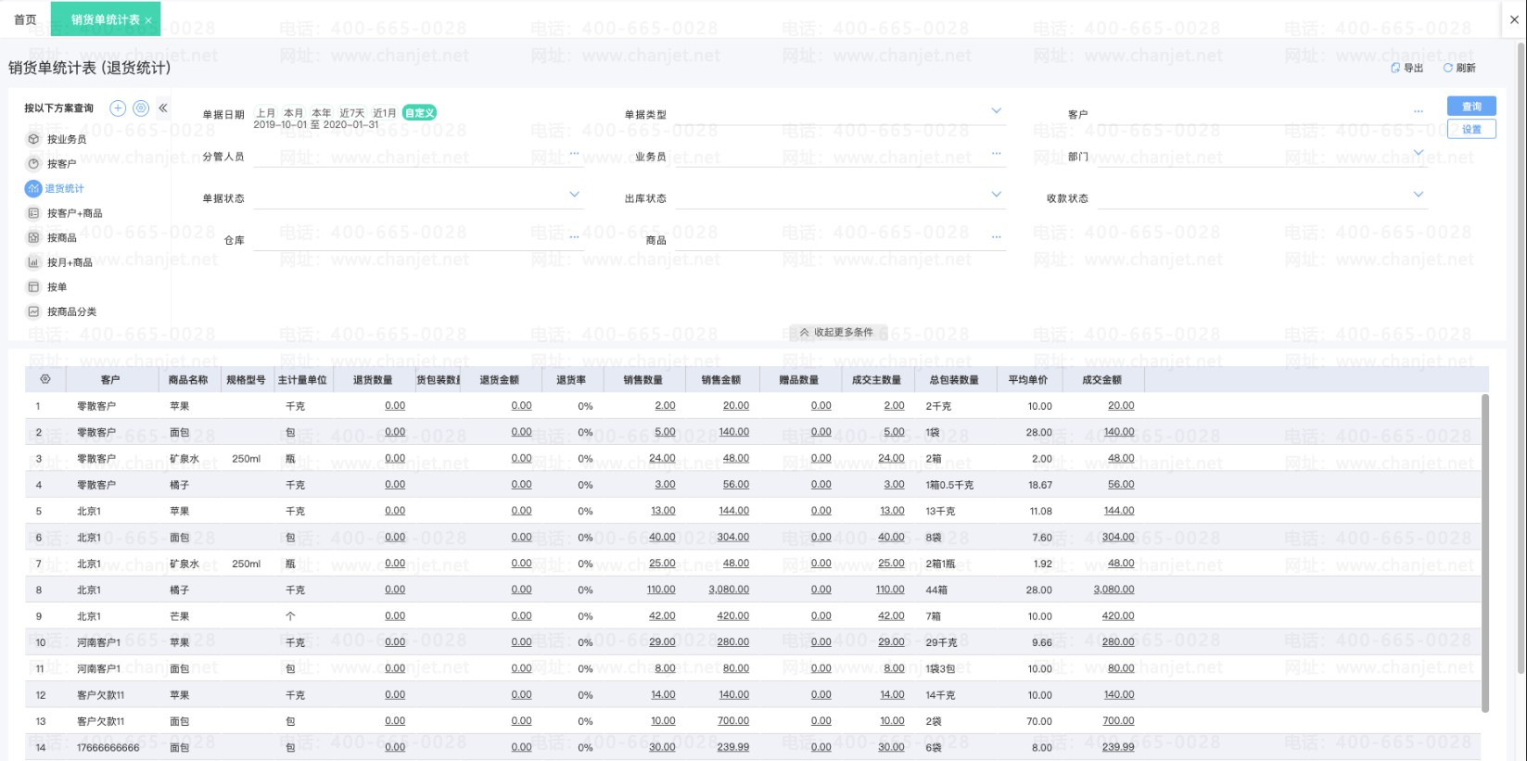The width and height of the screenshot is (1527, 761).
Task: Add a new query scheme plus icon
Action: [118, 108]
